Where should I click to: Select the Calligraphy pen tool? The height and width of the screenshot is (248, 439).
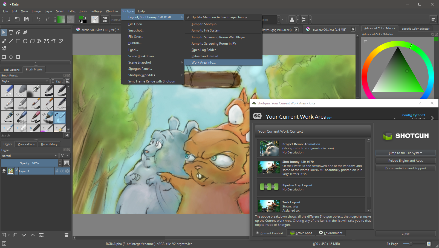[x=25, y=32]
